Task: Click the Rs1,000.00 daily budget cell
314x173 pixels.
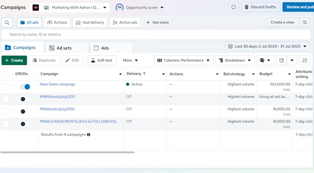Action: 275,86
